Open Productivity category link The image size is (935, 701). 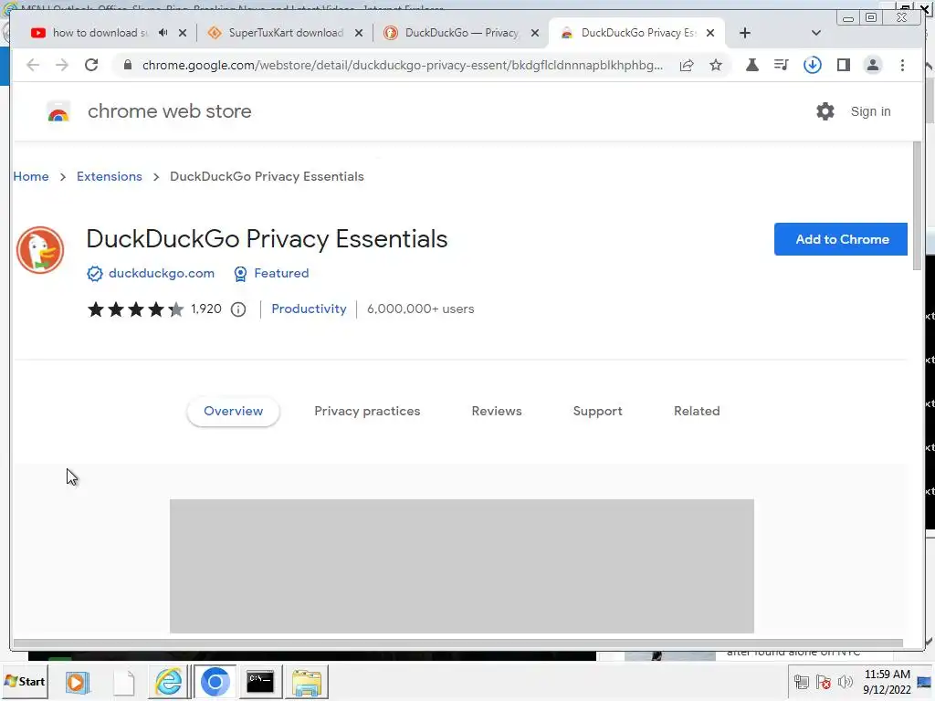click(309, 309)
